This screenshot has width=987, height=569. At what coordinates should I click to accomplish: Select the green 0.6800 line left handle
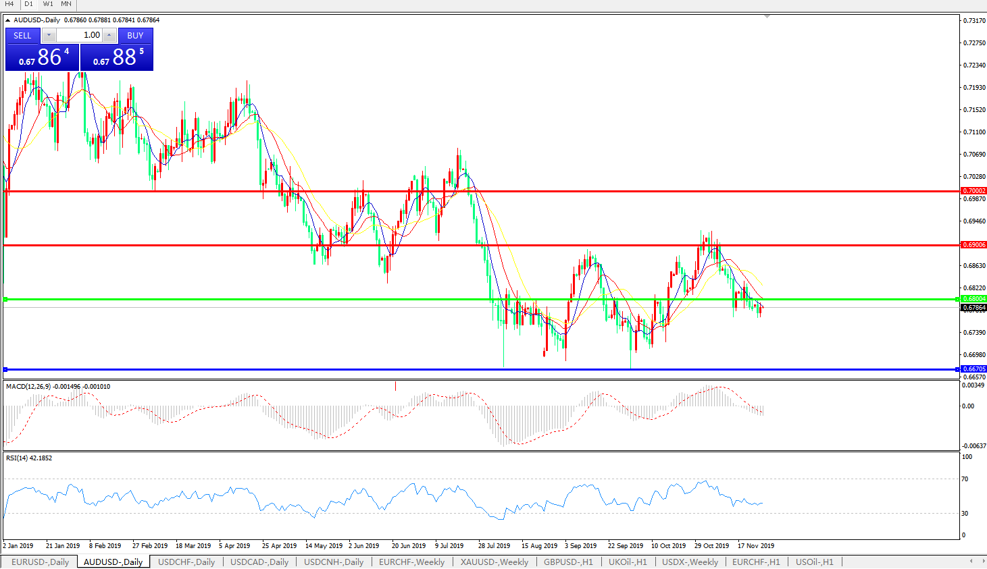(x=5, y=299)
